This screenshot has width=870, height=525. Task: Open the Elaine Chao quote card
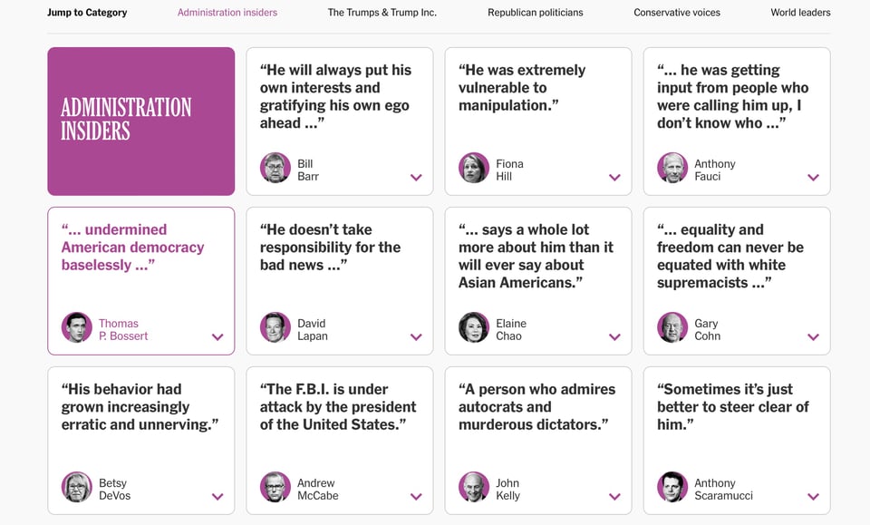click(538, 272)
